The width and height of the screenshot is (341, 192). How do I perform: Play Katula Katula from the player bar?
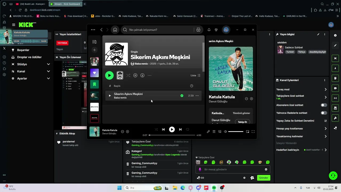pos(172,129)
